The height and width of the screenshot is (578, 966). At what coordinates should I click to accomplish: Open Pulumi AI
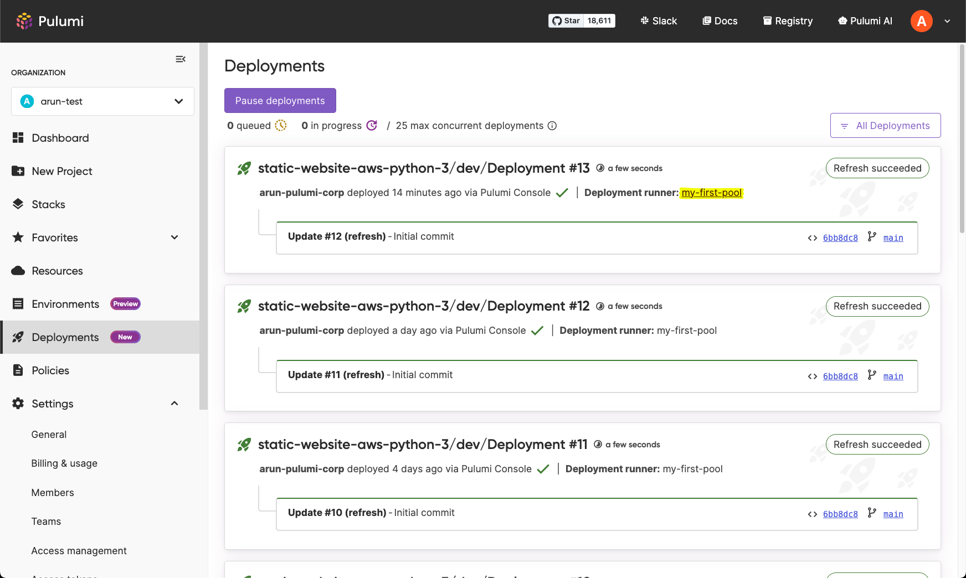tap(865, 21)
